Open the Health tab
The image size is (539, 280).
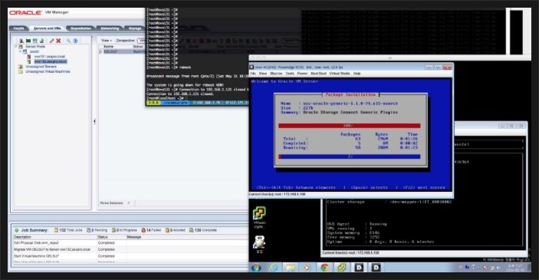click(19, 28)
